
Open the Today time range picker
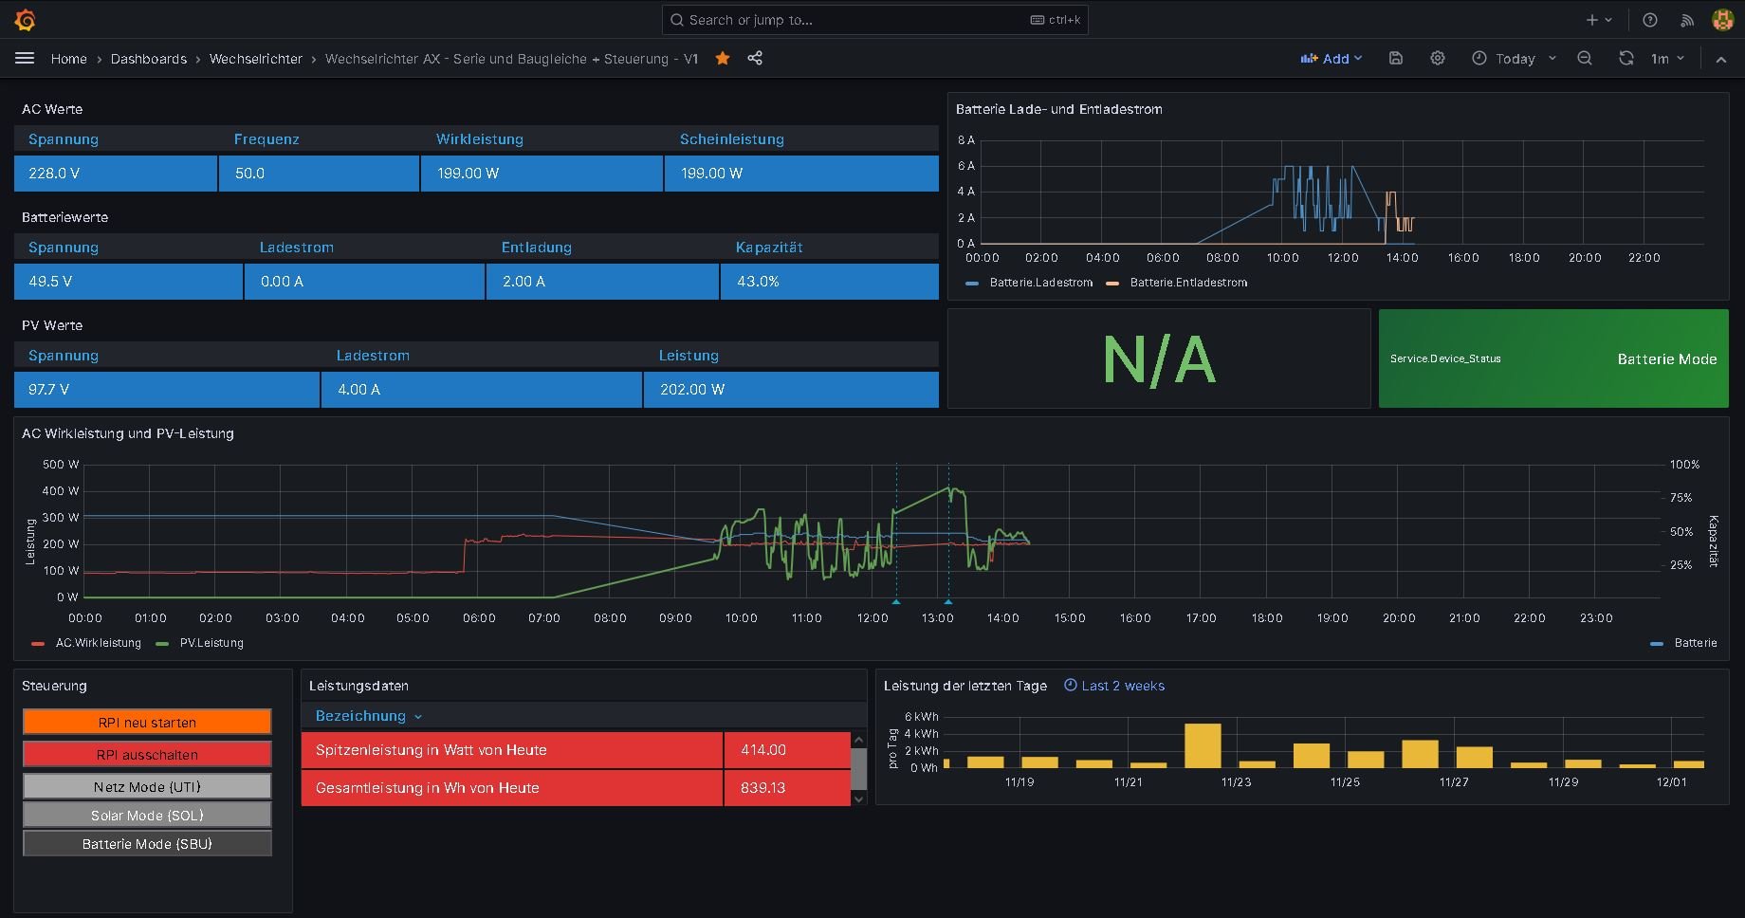pos(1515,59)
